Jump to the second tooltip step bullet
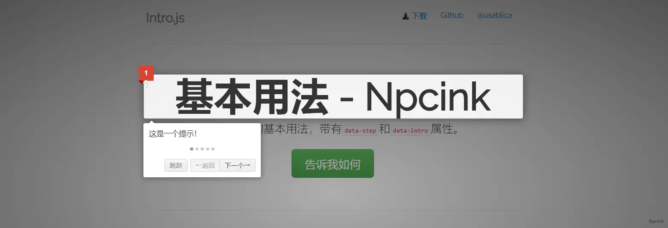The image size is (668, 228). (x=197, y=149)
